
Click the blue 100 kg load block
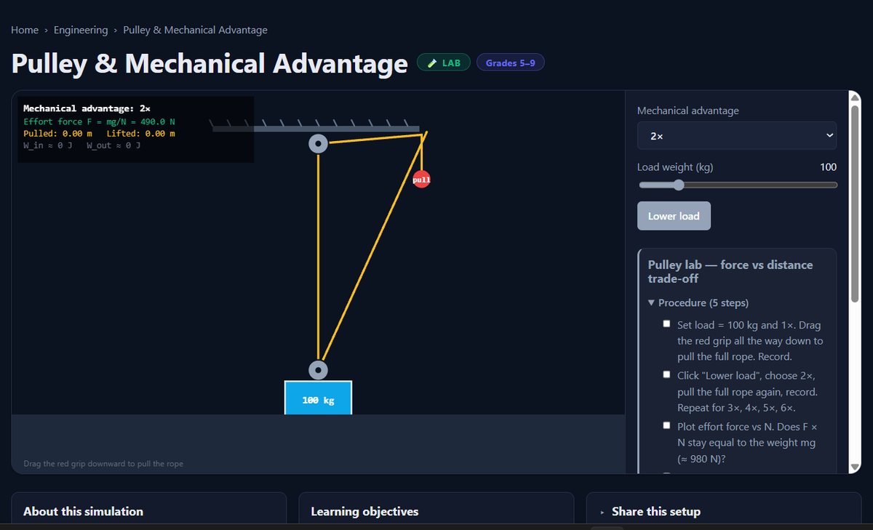click(x=318, y=398)
